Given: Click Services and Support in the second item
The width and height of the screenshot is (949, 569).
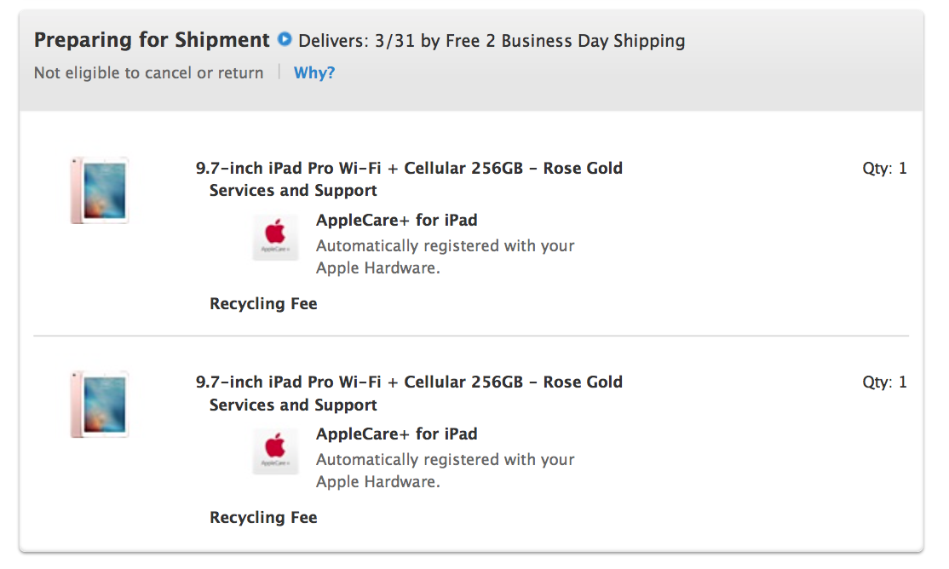Looking at the screenshot, I should point(293,405).
